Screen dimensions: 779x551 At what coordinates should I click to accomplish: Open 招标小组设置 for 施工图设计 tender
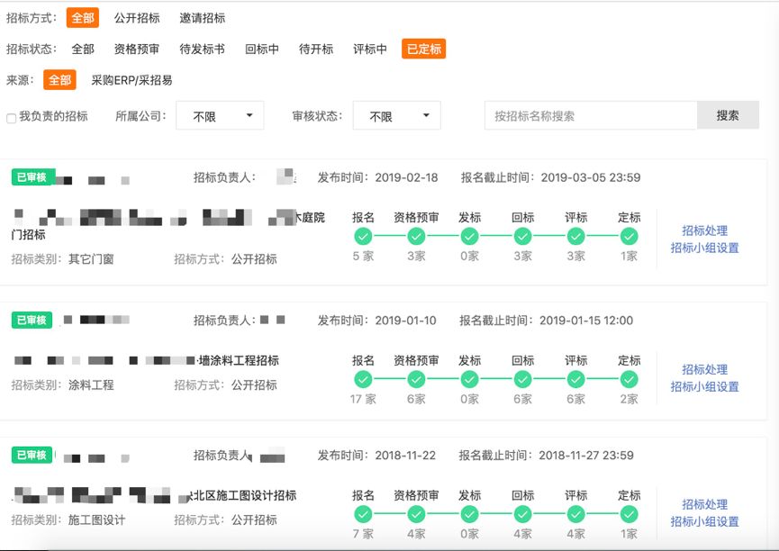[704, 521]
